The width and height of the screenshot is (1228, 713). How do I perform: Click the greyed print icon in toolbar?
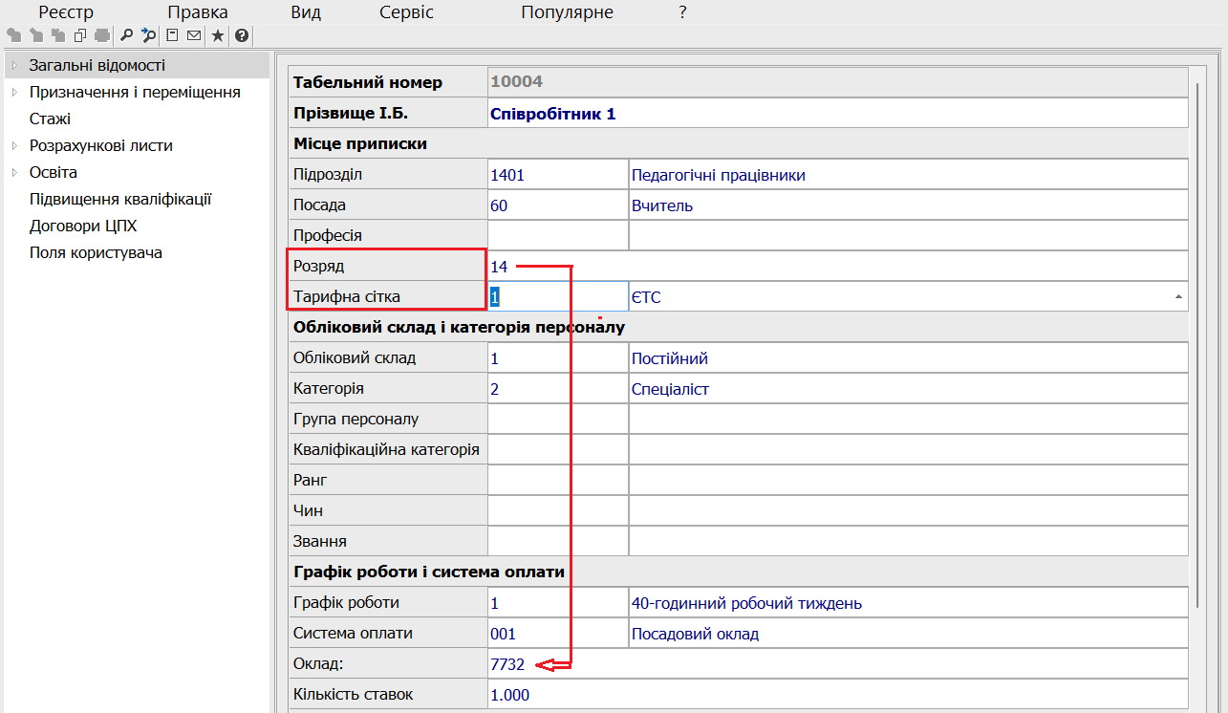coord(102,36)
